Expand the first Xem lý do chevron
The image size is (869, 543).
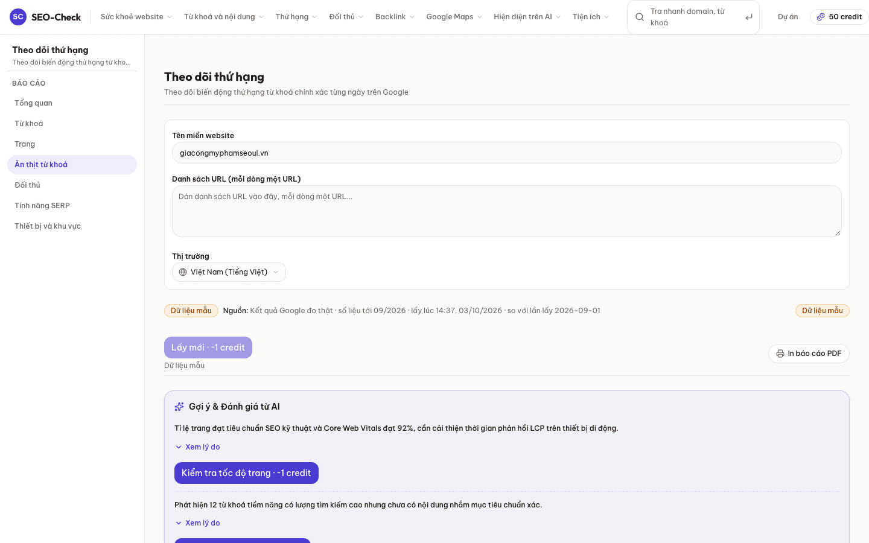pyautogui.click(x=179, y=447)
